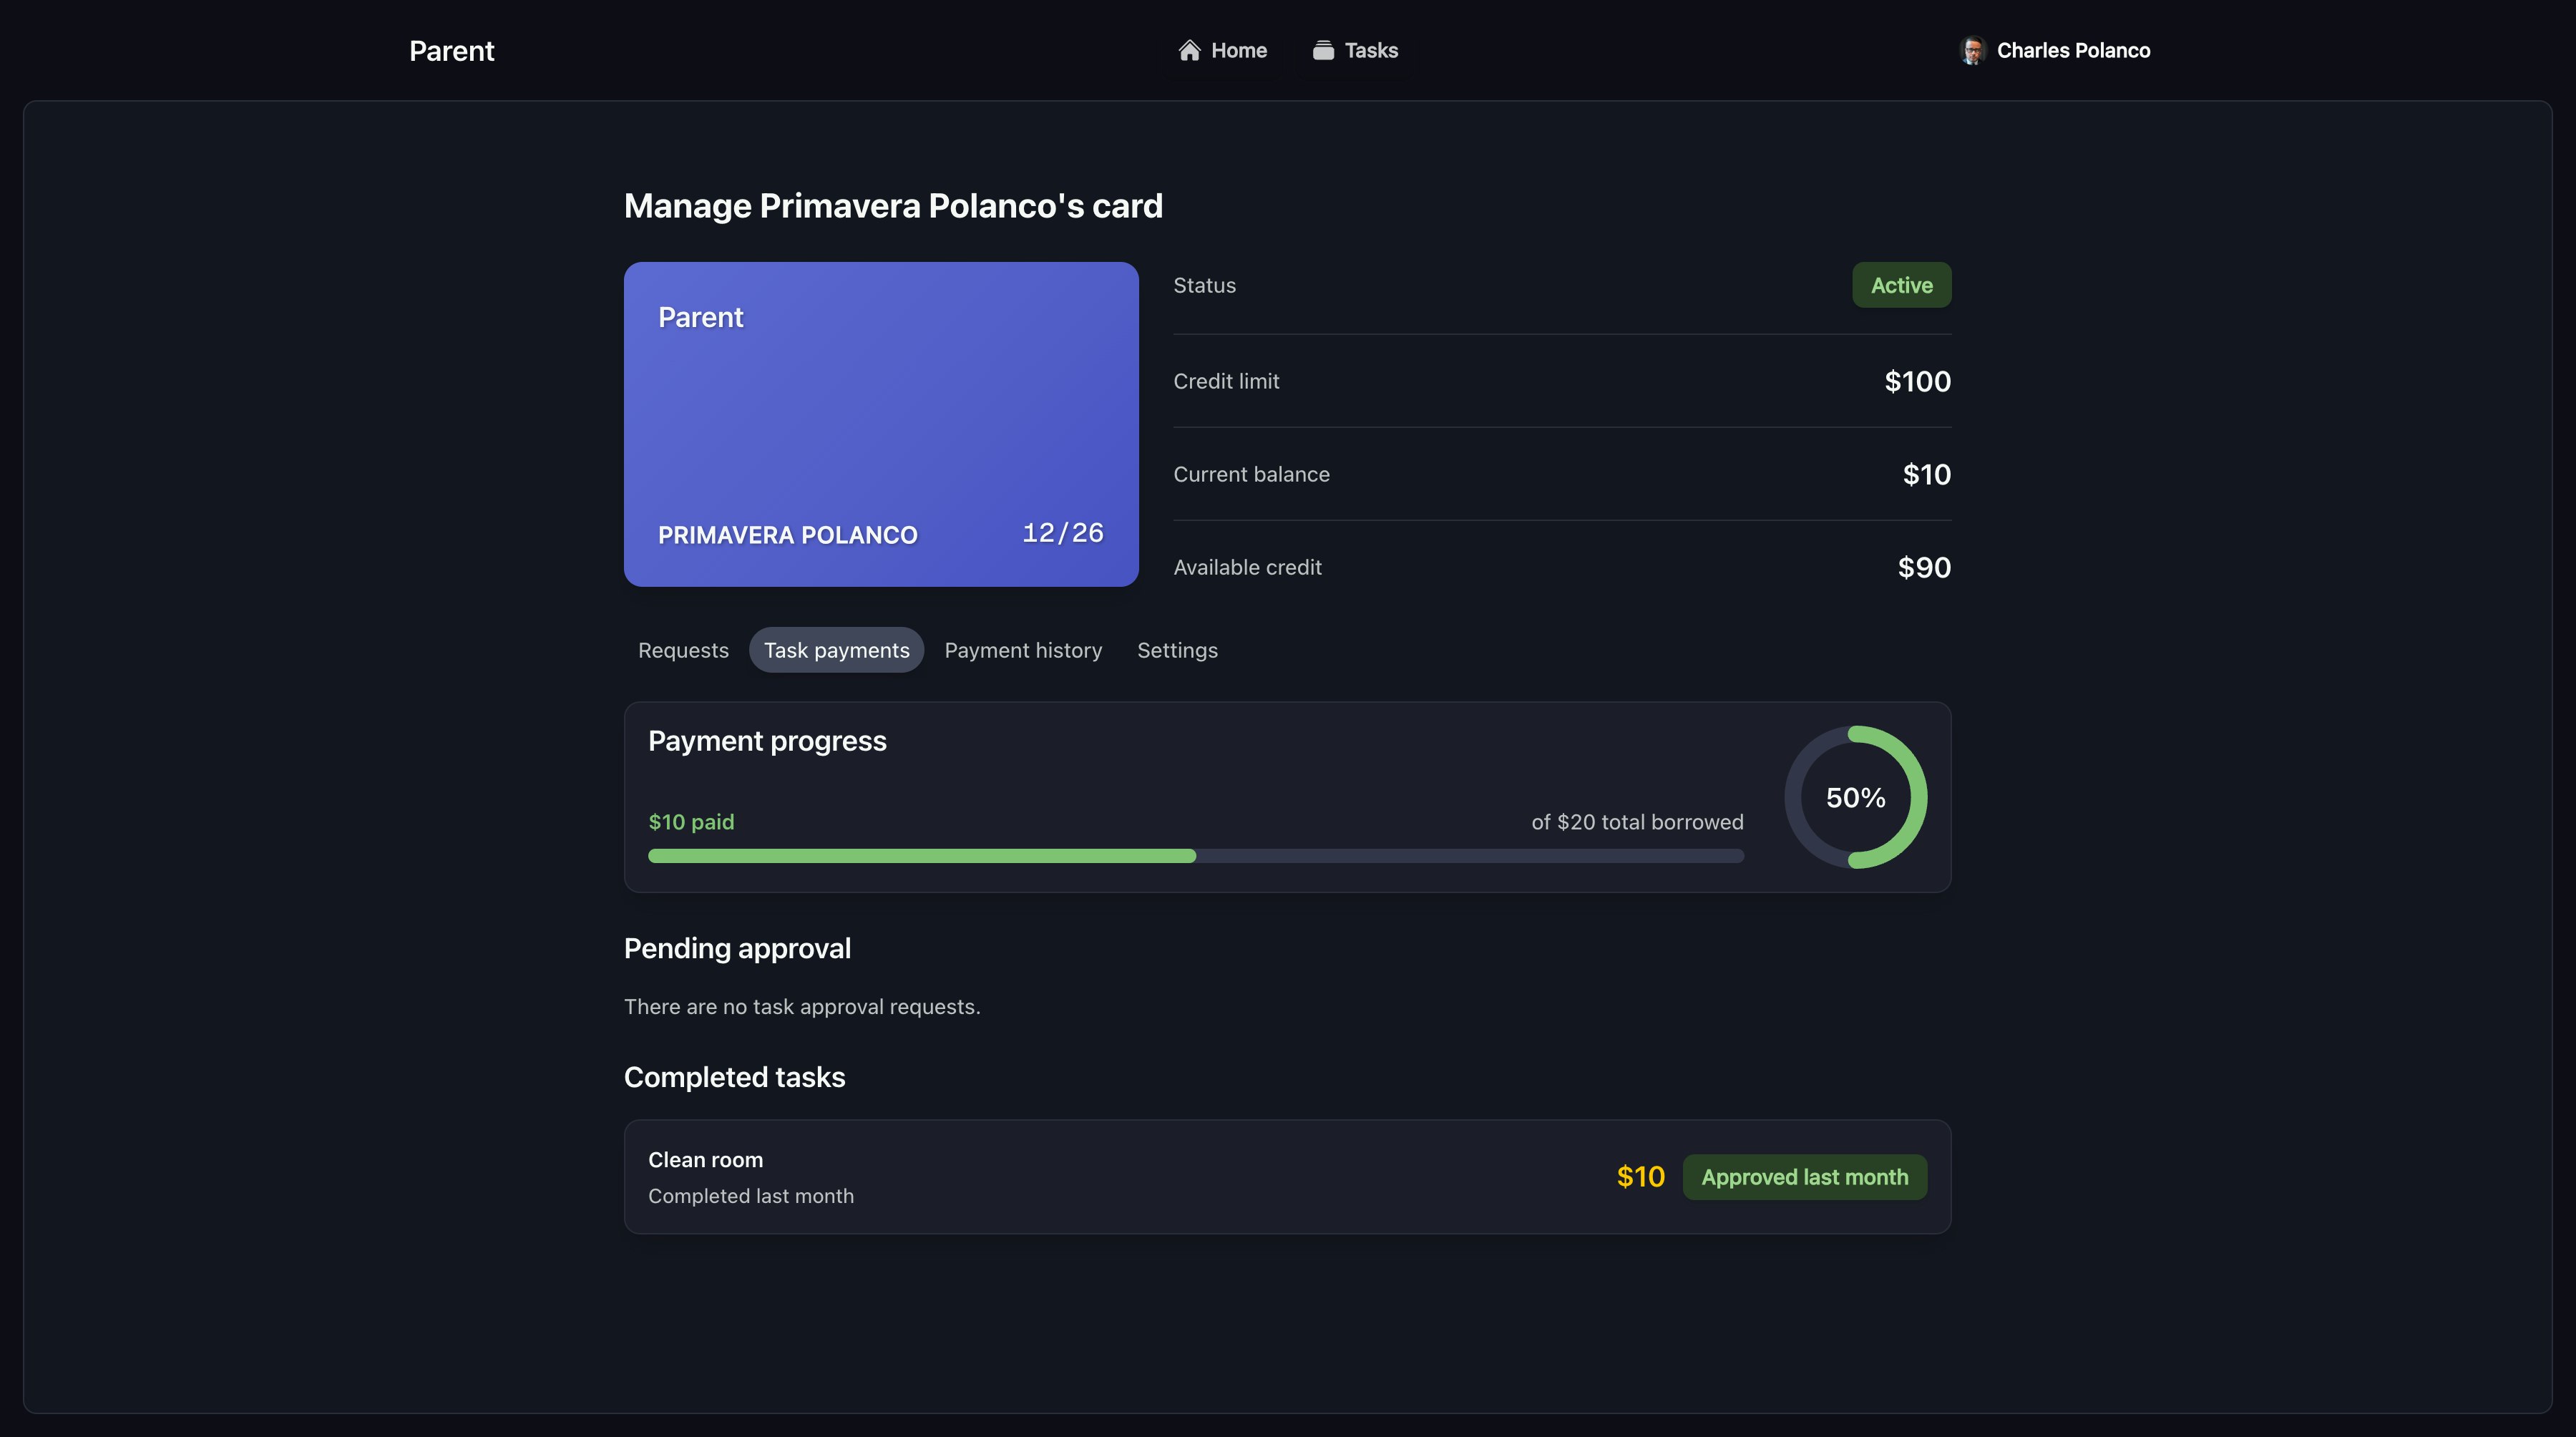Click the Active status badge
2576x1437 pixels.
[x=1901, y=285]
